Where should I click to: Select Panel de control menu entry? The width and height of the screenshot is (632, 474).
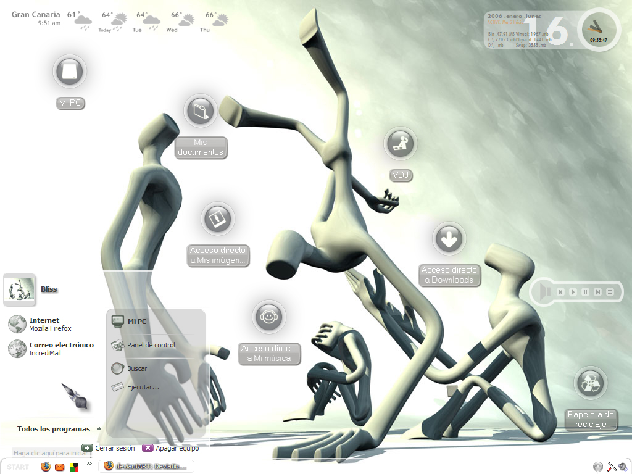(x=151, y=345)
